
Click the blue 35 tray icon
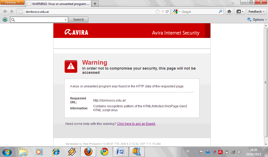tap(208, 152)
